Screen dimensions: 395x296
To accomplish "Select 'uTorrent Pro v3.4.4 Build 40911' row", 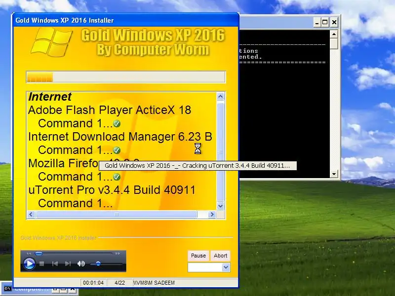I will pyautogui.click(x=112, y=190).
